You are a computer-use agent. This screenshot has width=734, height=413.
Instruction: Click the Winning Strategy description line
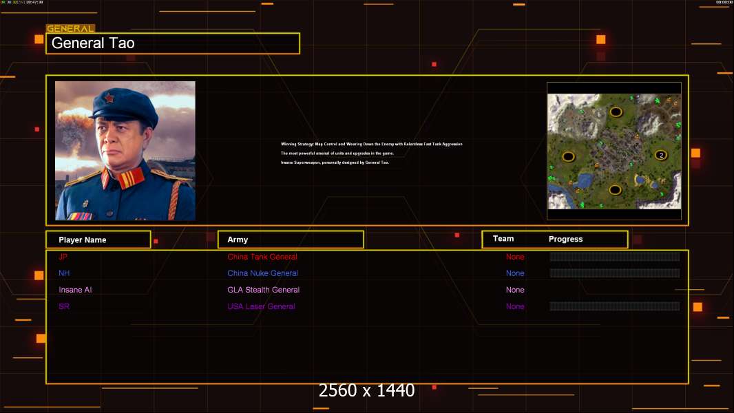[372, 144]
